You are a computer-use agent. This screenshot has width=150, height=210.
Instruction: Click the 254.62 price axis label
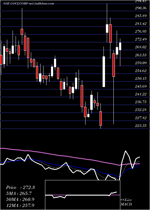(x=141, y=71)
